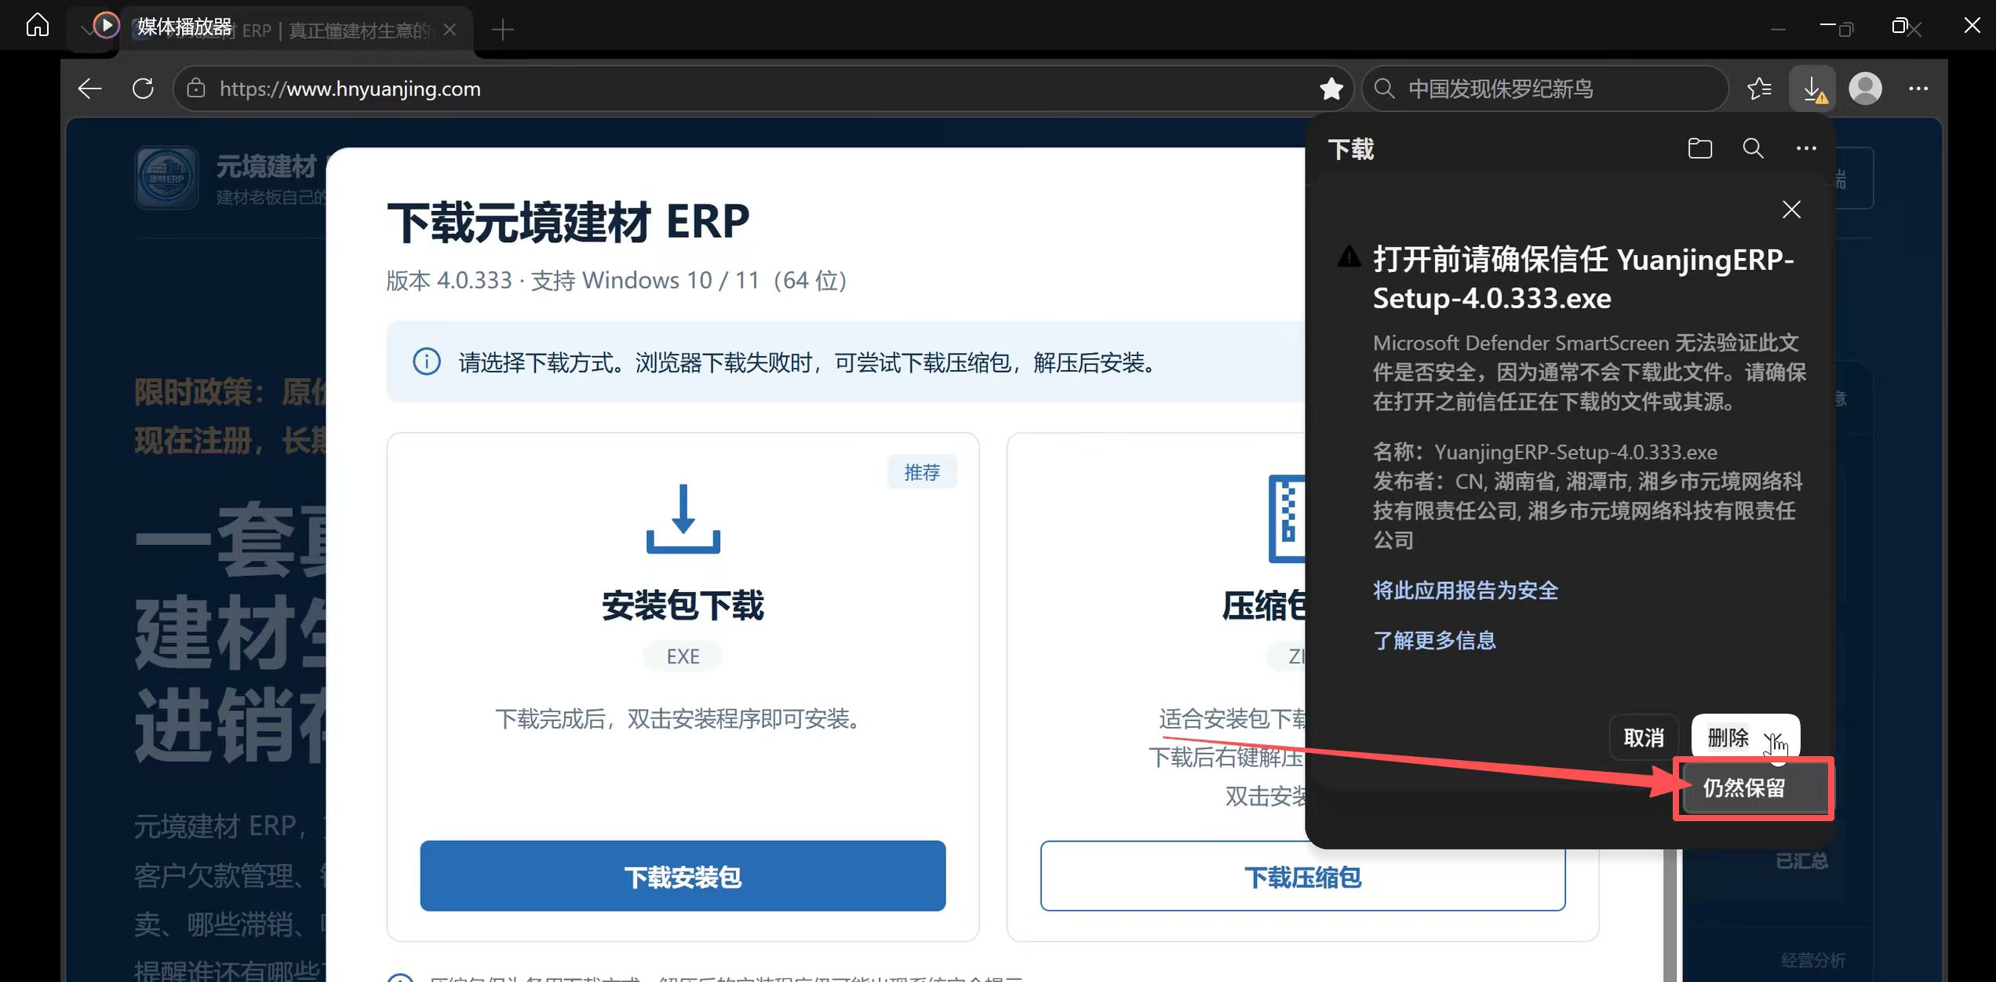Image resolution: width=1996 pixels, height=982 pixels.
Task: Open more options in the downloads panel
Action: [1806, 148]
